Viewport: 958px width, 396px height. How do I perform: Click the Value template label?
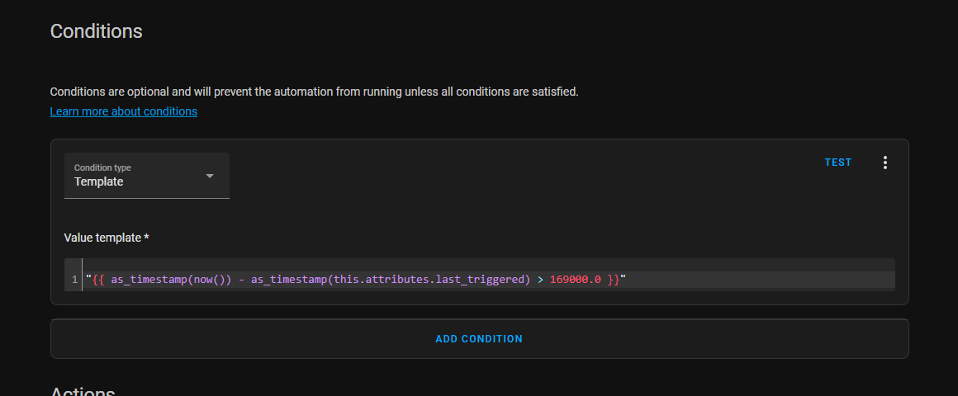pyautogui.click(x=107, y=238)
